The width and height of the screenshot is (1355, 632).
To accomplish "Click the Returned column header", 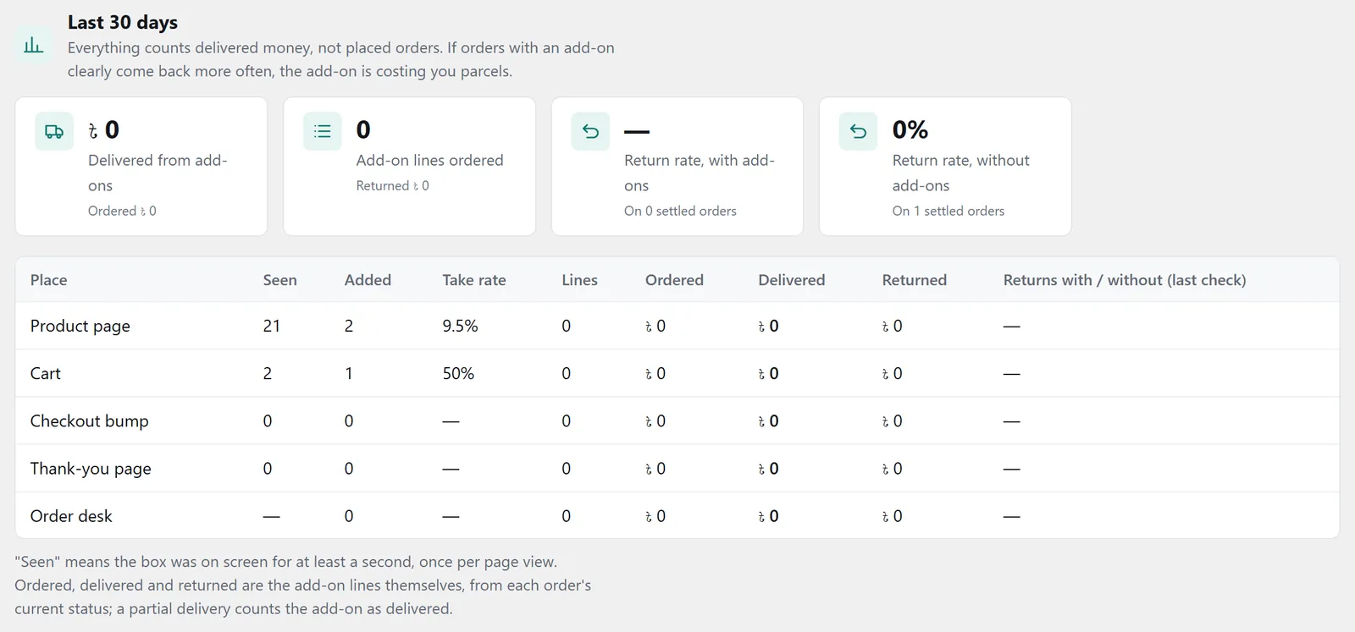I will pos(914,280).
